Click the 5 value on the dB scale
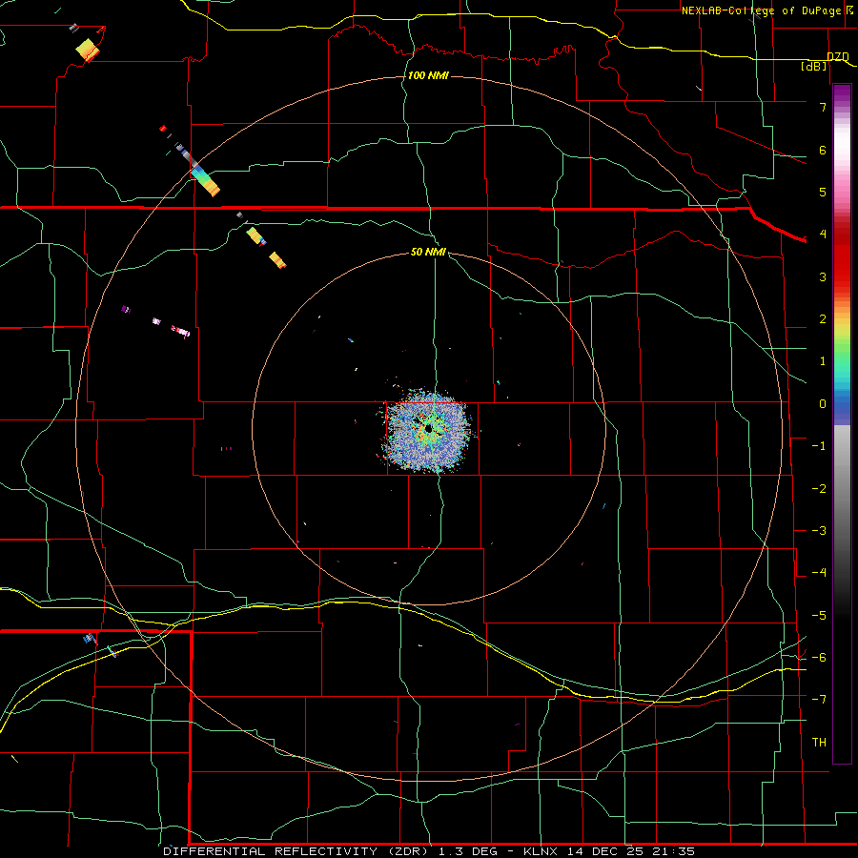Viewport: 858px width, 858px height. coord(823,192)
